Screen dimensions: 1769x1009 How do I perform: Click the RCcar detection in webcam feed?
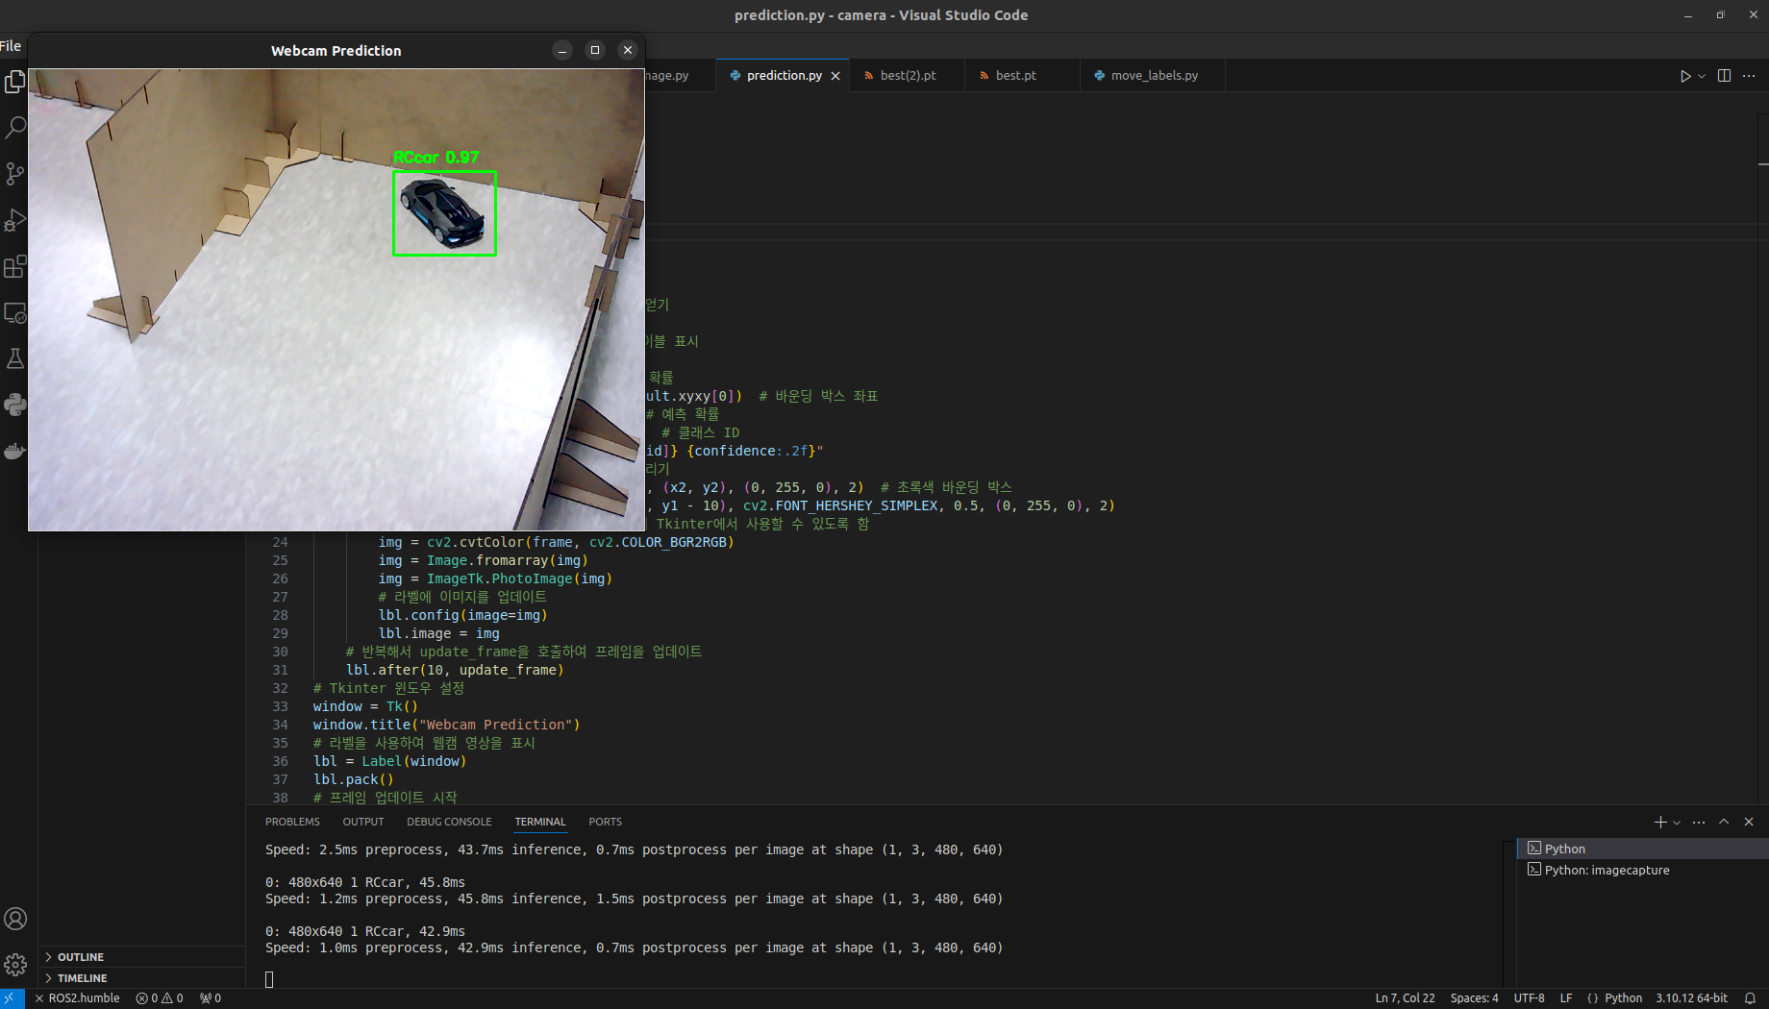point(444,213)
